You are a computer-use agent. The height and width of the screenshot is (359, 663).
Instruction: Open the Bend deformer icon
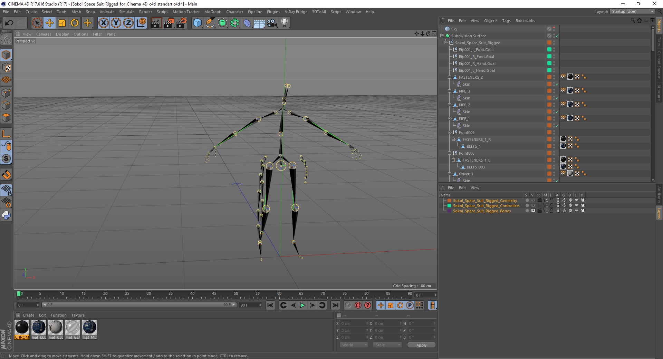click(247, 23)
